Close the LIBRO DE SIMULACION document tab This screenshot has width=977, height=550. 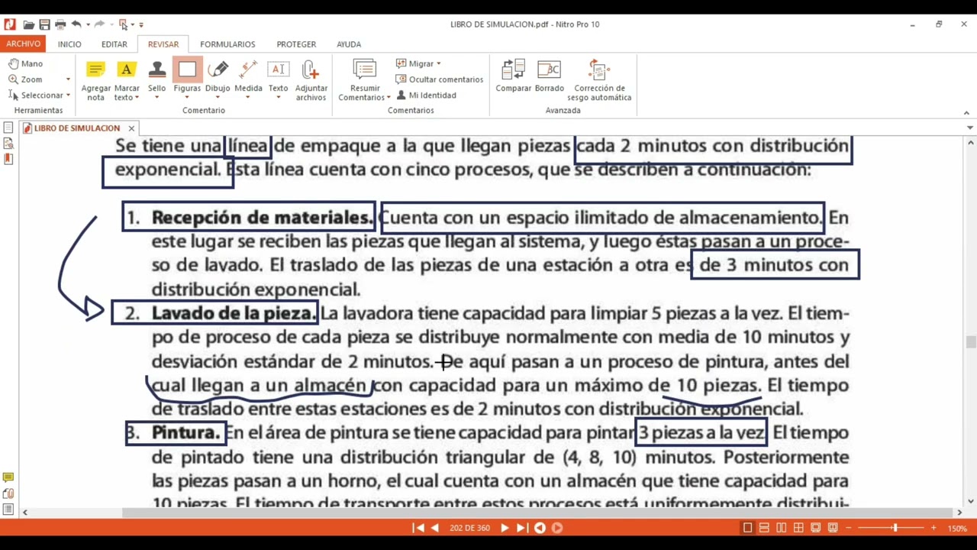pyautogui.click(x=131, y=128)
